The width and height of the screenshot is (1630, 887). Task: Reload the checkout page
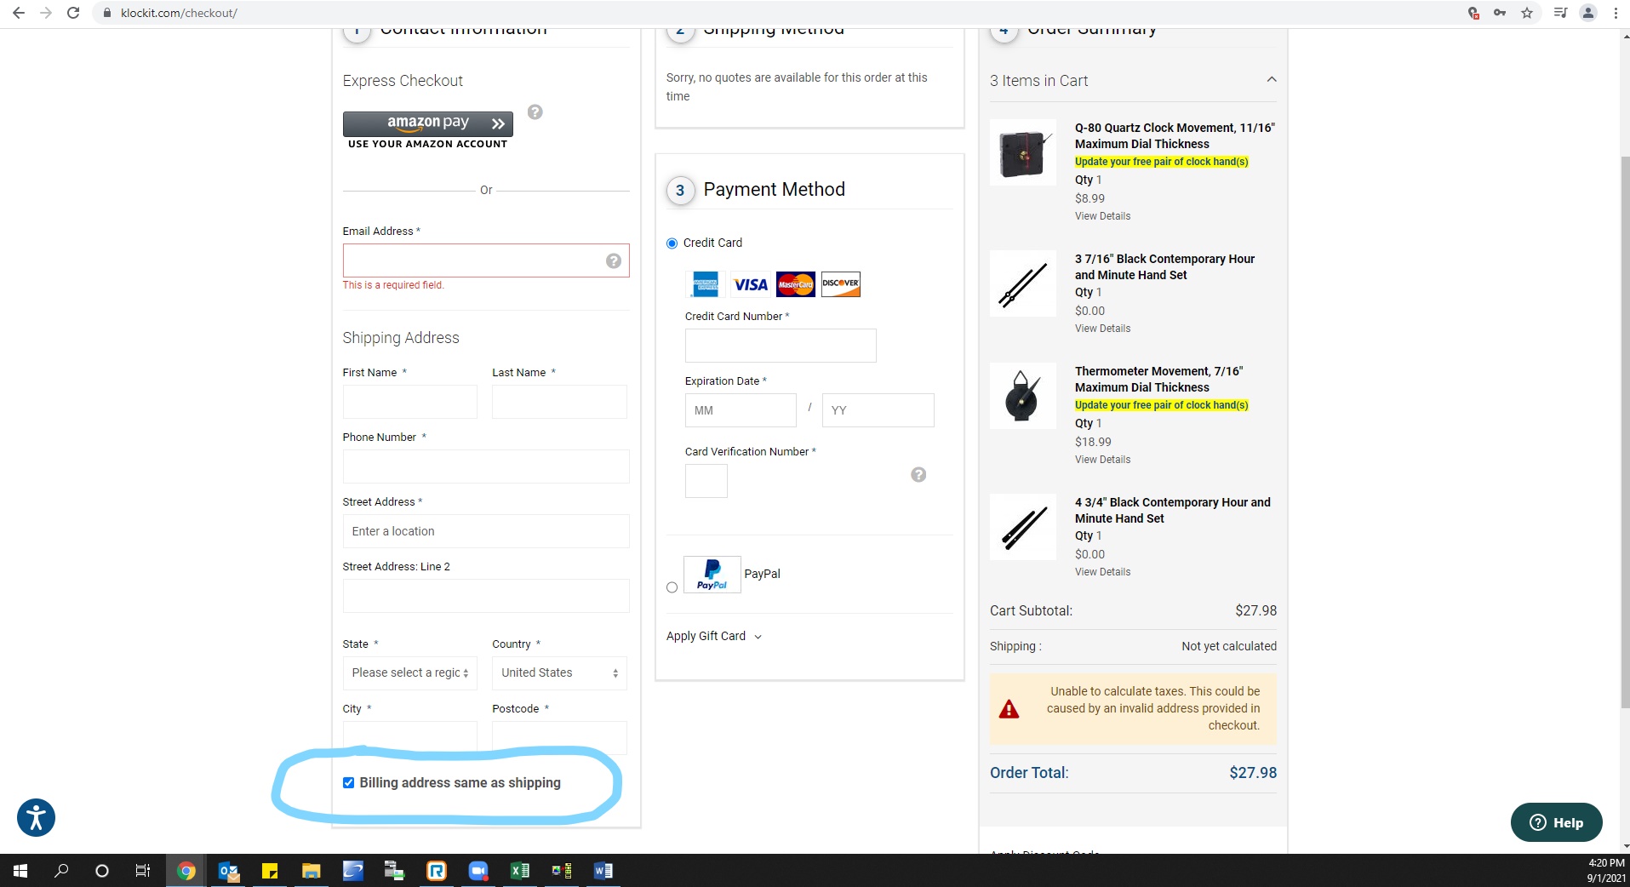pos(73,13)
